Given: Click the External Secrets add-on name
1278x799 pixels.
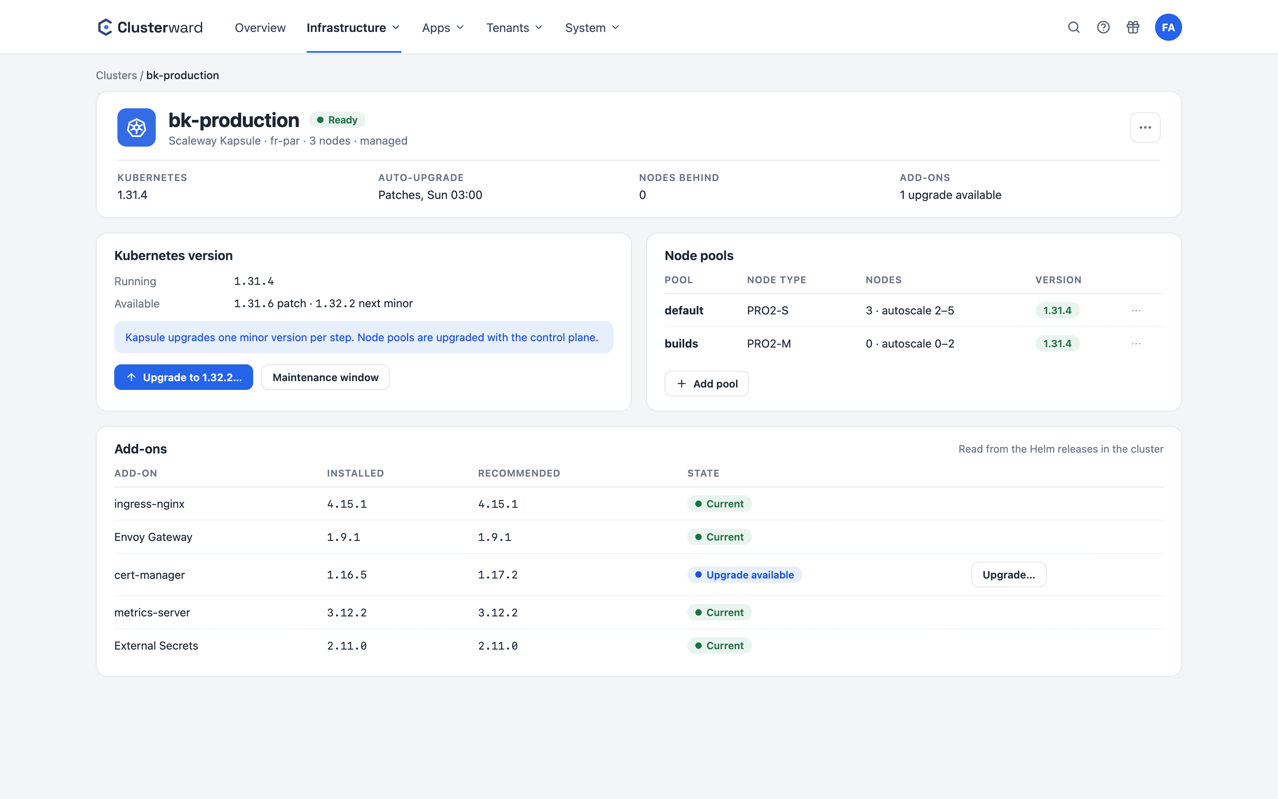Looking at the screenshot, I should [156, 646].
